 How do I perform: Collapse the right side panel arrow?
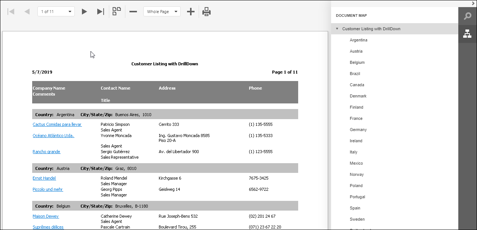pos(473,3)
